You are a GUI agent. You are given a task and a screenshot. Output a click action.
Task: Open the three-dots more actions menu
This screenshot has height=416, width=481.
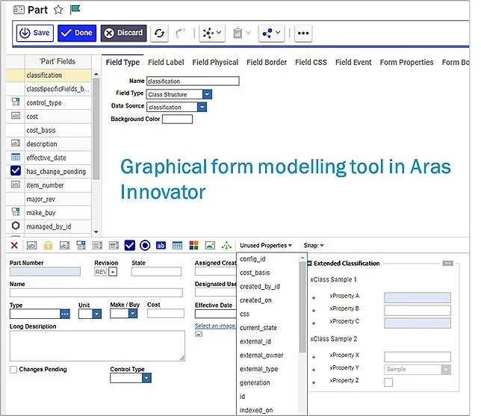(303, 33)
